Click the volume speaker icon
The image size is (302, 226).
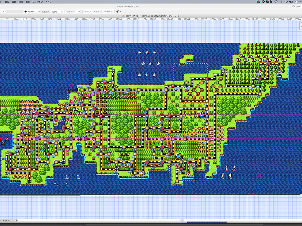291,2
